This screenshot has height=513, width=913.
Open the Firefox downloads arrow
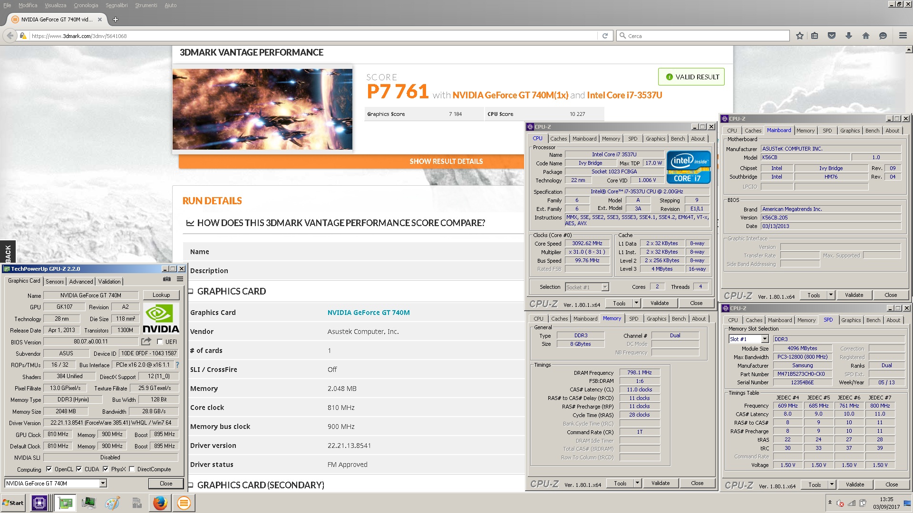[x=849, y=36]
